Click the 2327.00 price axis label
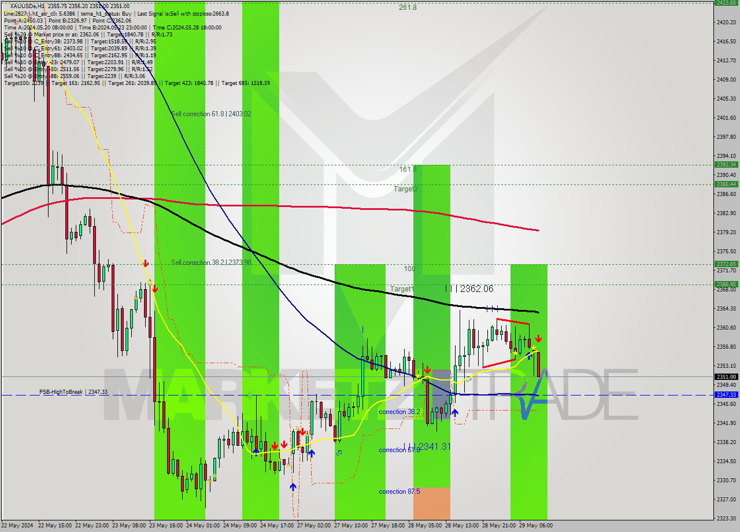Image resolution: width=740 pixels, height=532 pixels. [x=726, y=500]
